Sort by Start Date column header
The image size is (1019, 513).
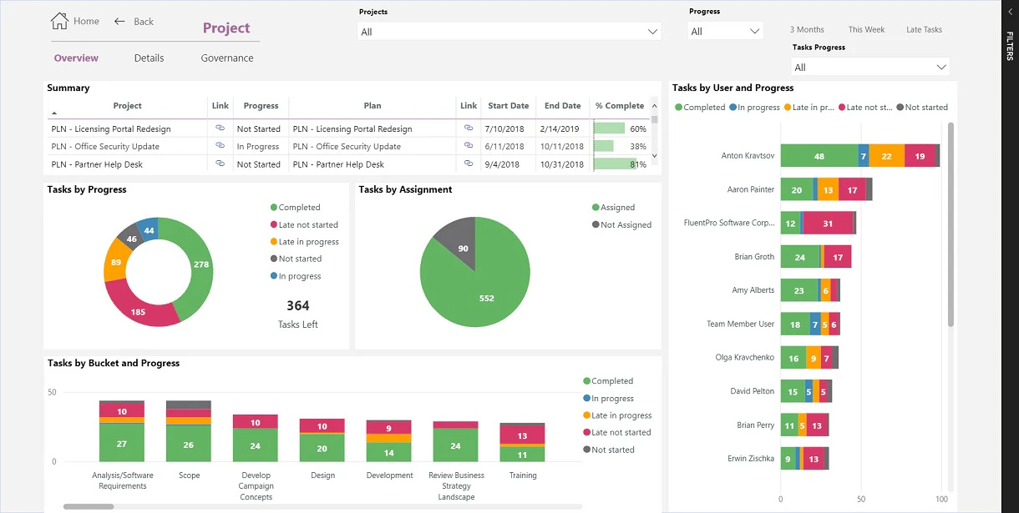[508, 106]
